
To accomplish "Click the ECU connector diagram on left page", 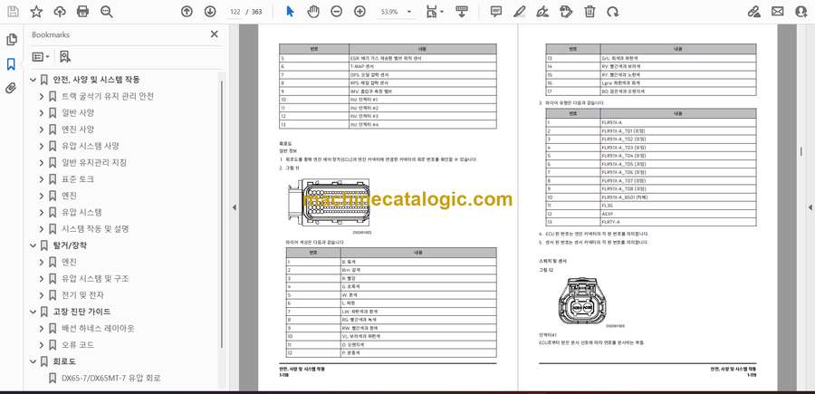I will coord(329,203).
